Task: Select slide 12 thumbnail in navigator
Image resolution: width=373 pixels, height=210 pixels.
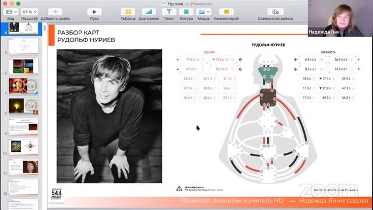Action: coord(23,187)
